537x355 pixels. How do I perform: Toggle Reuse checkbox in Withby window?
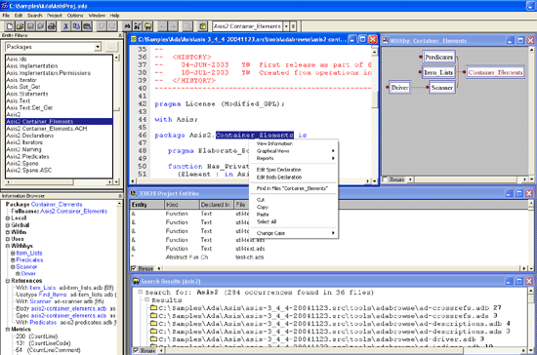click(386, 179)
